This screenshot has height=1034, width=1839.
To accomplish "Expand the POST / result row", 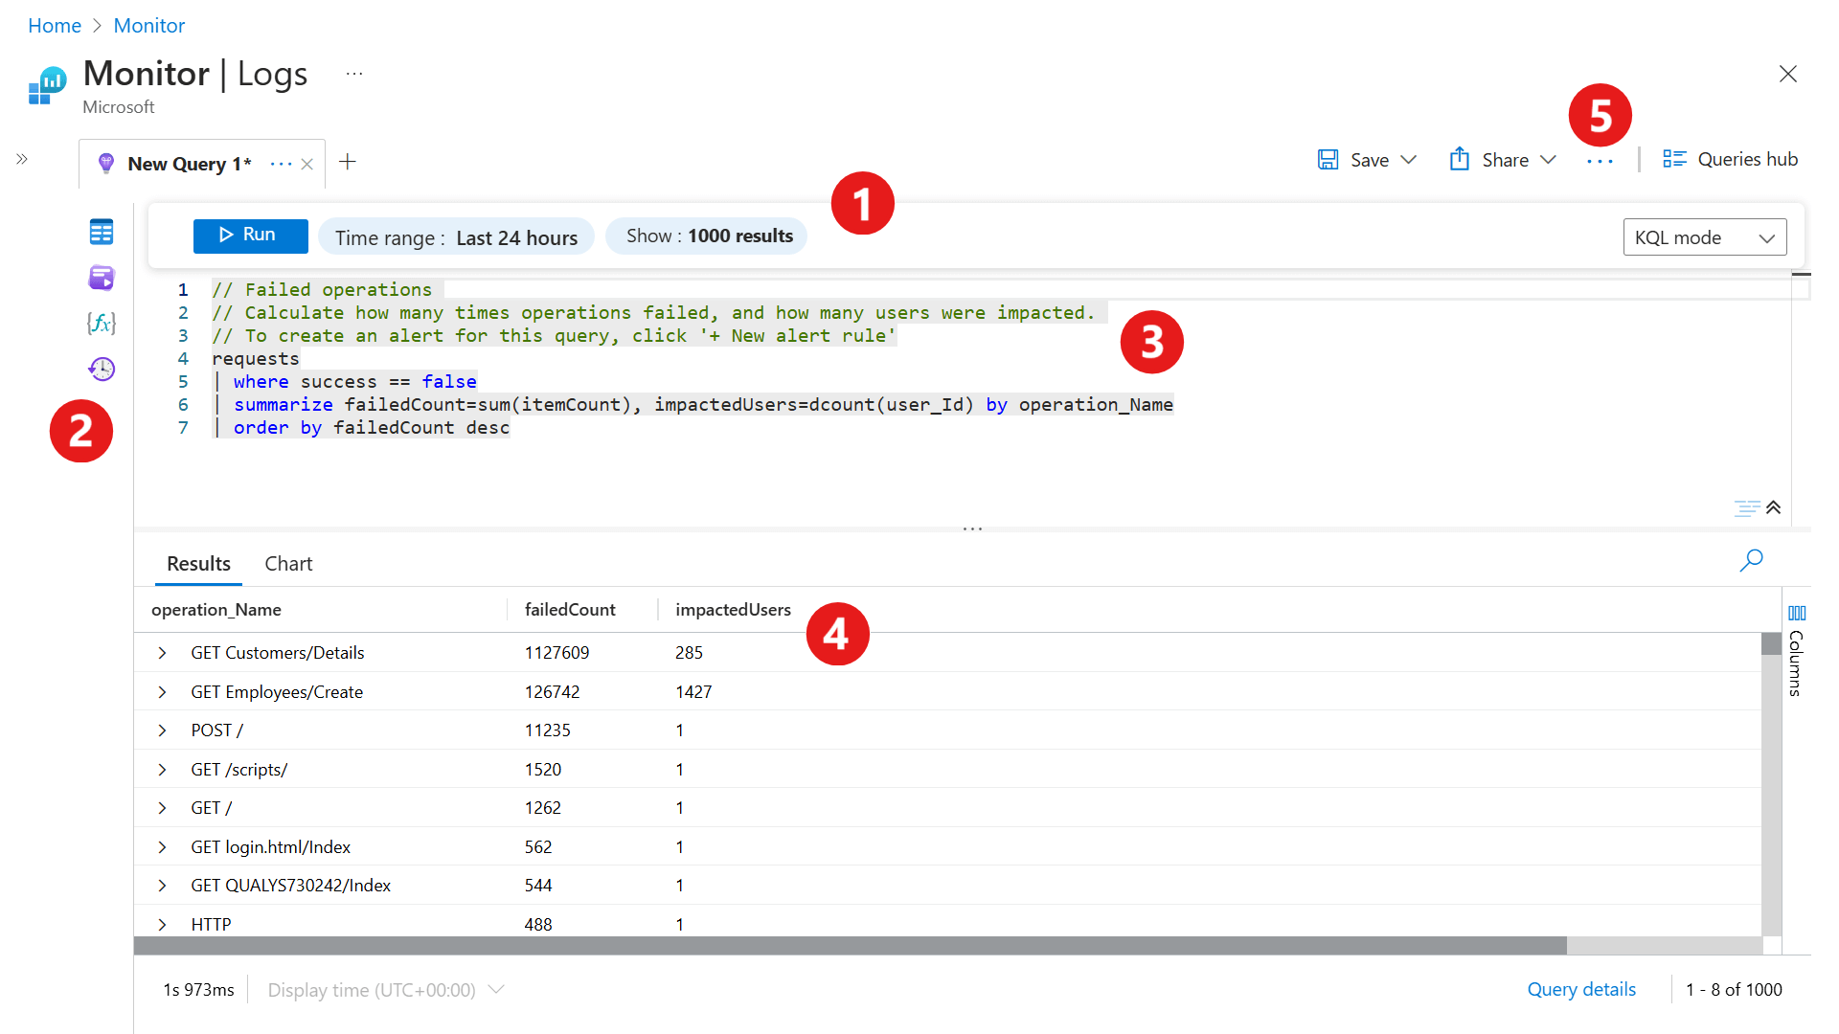I will click(x=162, y=731).
